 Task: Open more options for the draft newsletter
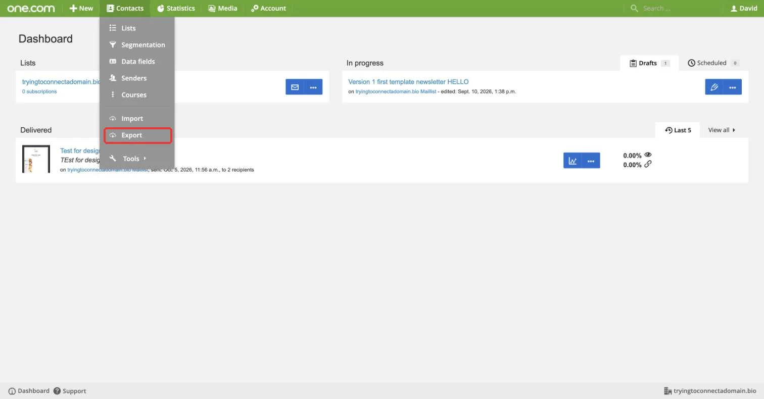point(733,87)
